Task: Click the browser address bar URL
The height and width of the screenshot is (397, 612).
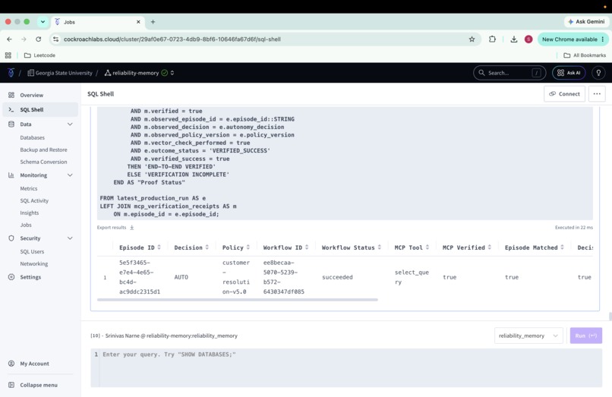Action: pos(172,39)
